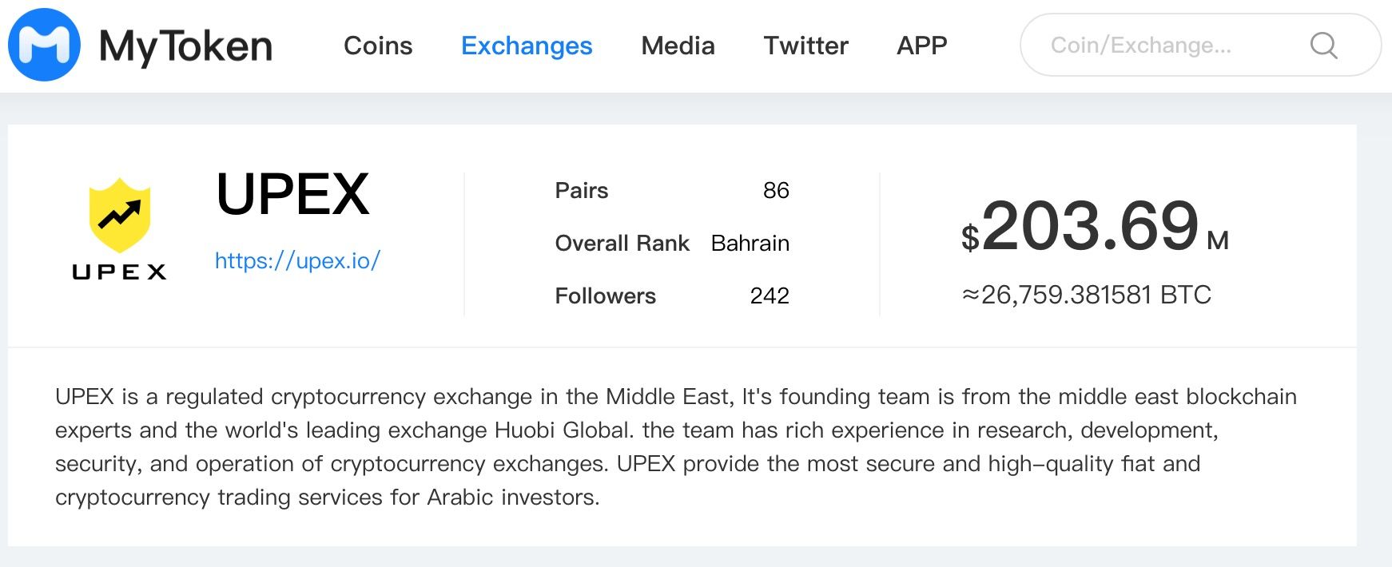Click the $203.69 M volume figure

pyautogui.click(x=1095, y=226)
